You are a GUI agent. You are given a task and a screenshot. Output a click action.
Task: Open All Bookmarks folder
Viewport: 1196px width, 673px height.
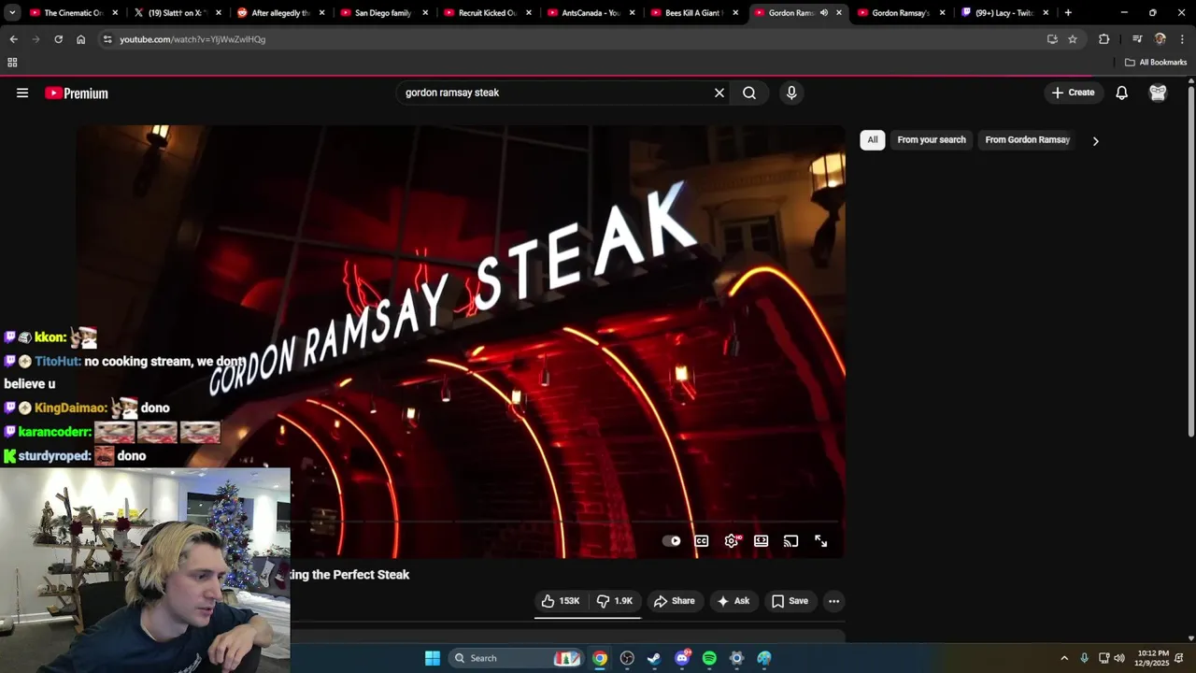pyautogui.click(x=1156, y=63)
